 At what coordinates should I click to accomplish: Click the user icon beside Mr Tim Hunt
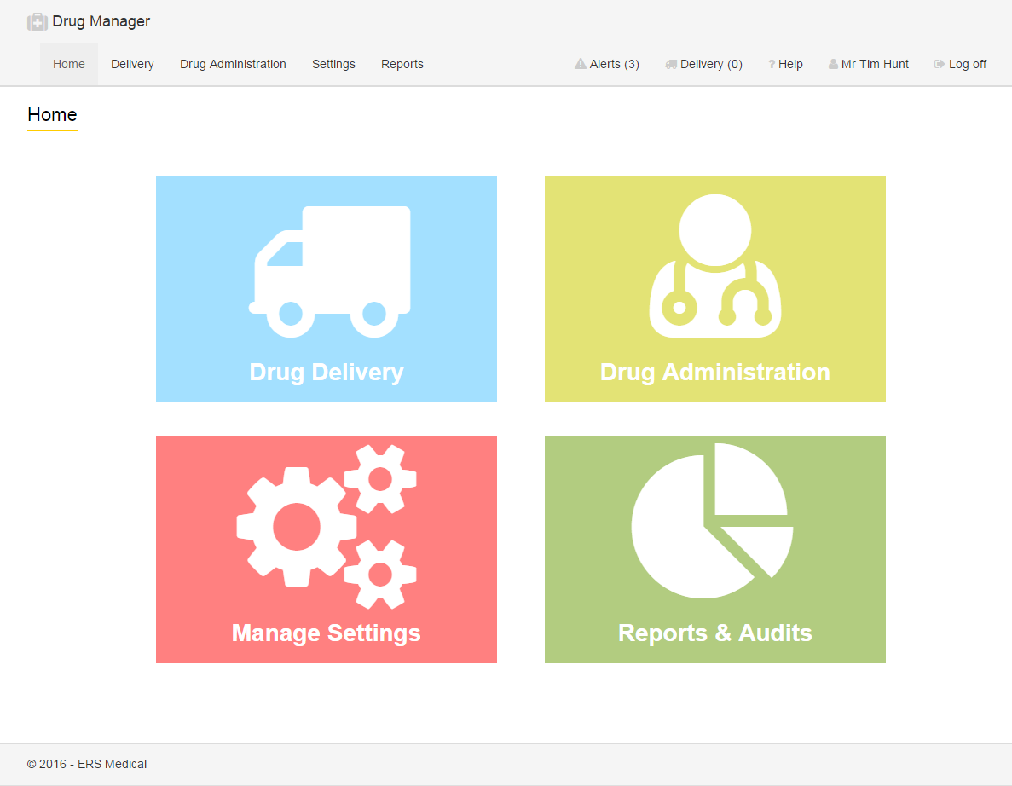point(833,64)
